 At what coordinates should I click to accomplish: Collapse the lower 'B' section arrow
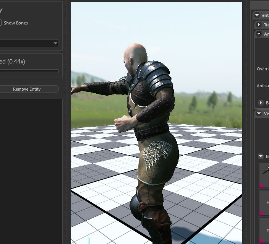pyautogui.click(x=261, y=156)
